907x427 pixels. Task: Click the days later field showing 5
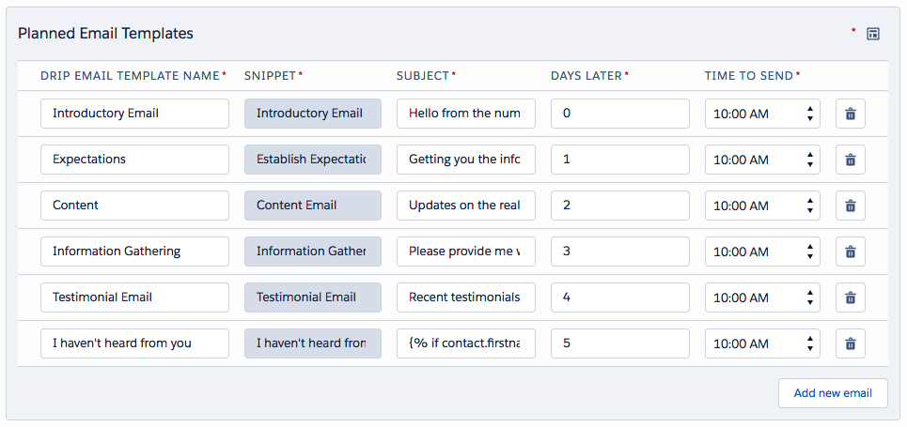[619, 343]
